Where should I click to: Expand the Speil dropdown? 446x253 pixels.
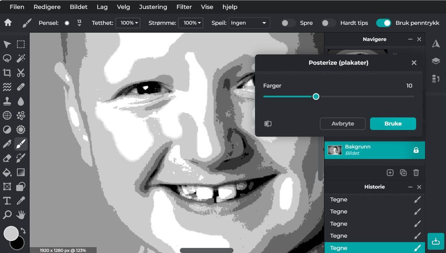[249, 23]
